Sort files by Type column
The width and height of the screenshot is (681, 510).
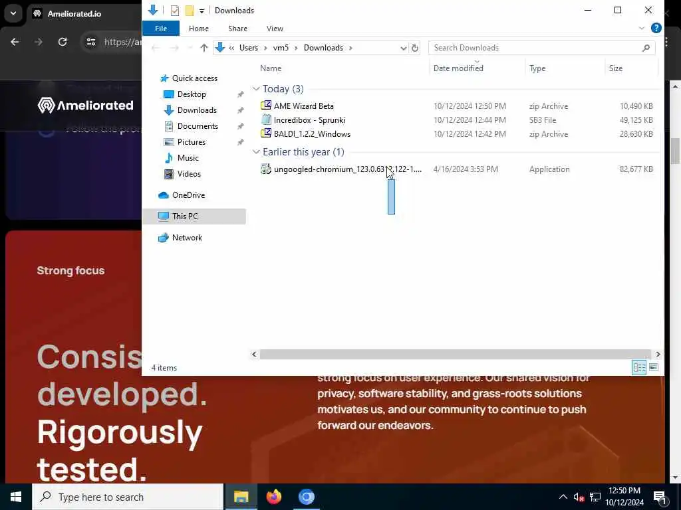click(x=537, y=68)
